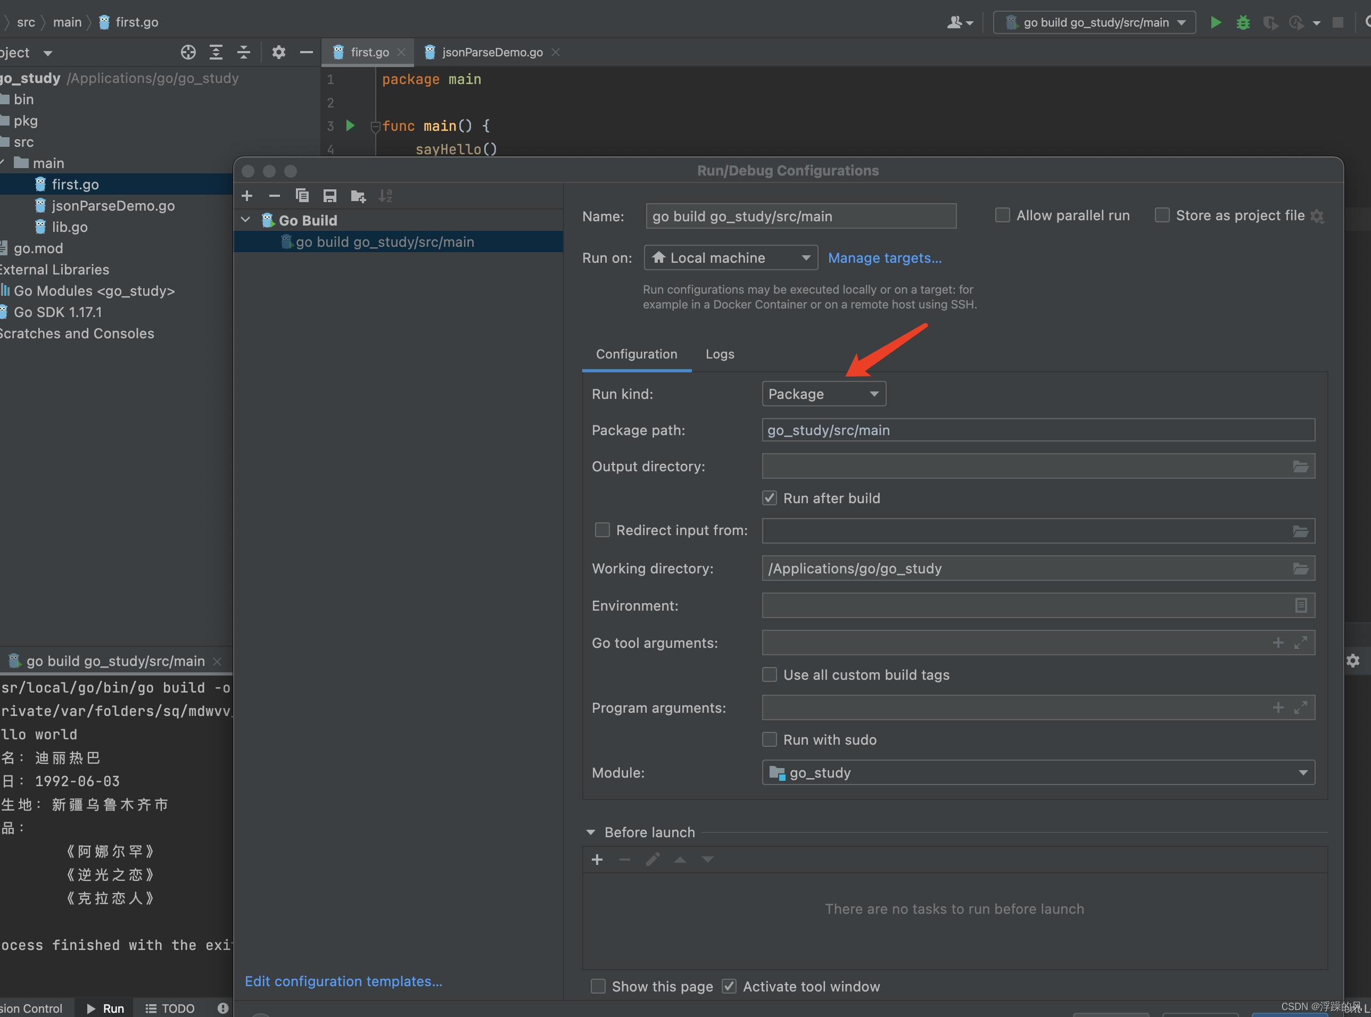1371x1017 pixels.
Task: Click the Select Opened File target icon
Action: 188,52
